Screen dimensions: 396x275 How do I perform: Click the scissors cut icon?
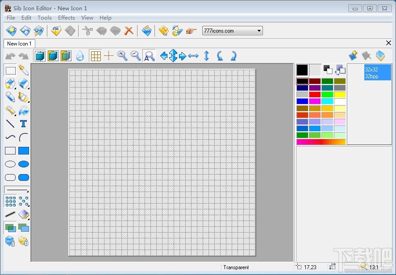[88, 31]
